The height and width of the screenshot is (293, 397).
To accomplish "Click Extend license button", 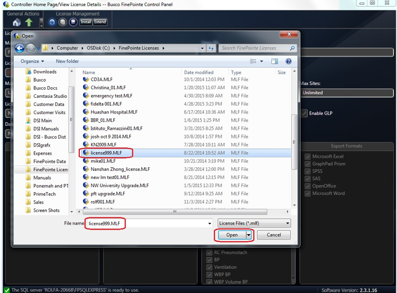I will (100, 22).
